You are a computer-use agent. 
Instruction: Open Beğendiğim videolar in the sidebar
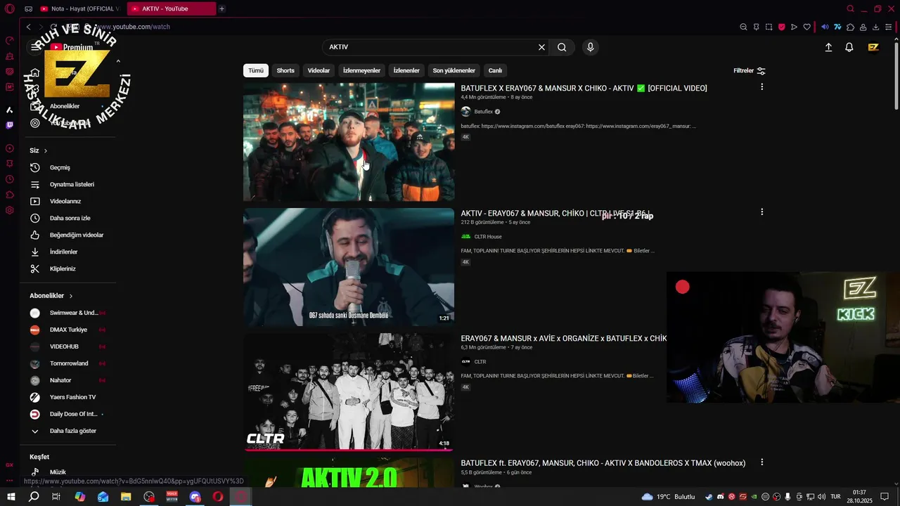point(69,235)
